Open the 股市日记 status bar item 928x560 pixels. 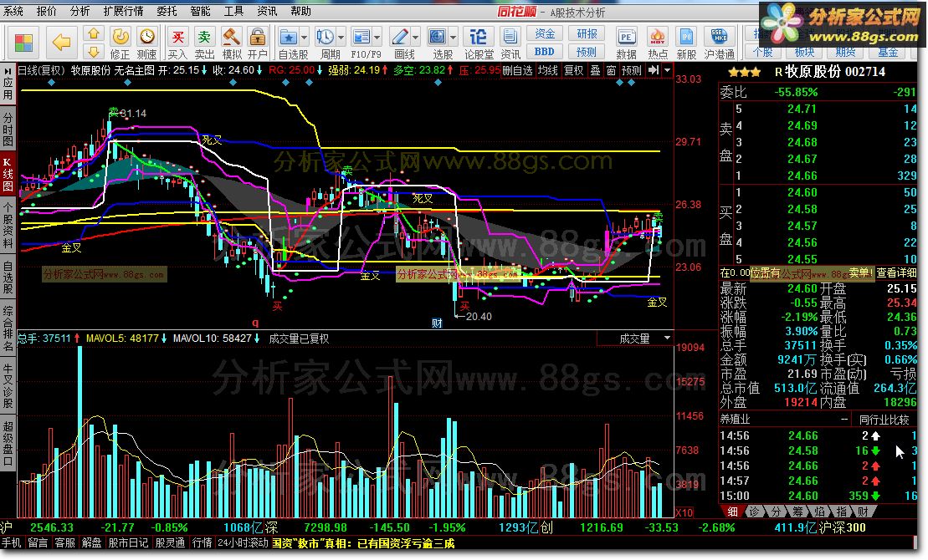(128, 542)
